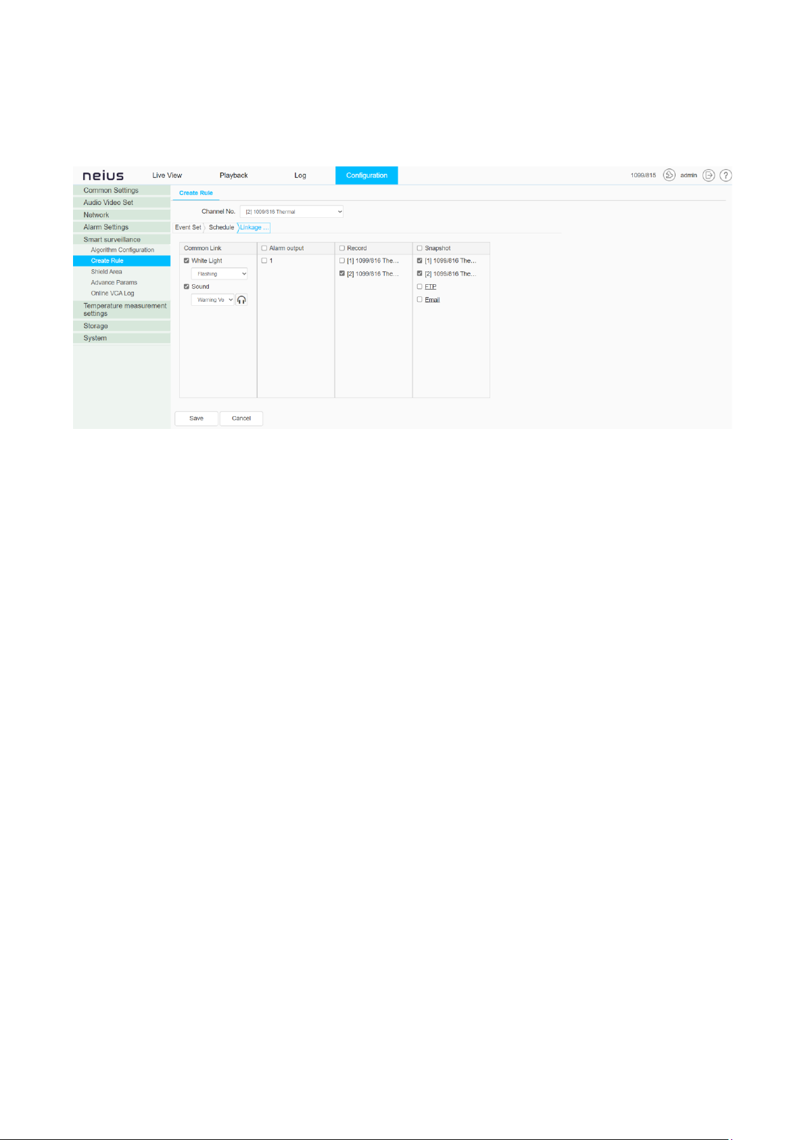The width and height of the screenshot is (806, 1140).
Task: Click the admin username
Action: click(x=688, y=175)
